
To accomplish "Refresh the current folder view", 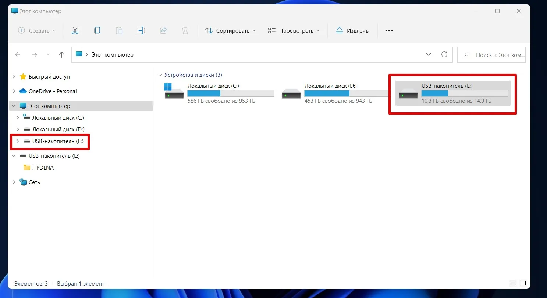I will (444, 54).
